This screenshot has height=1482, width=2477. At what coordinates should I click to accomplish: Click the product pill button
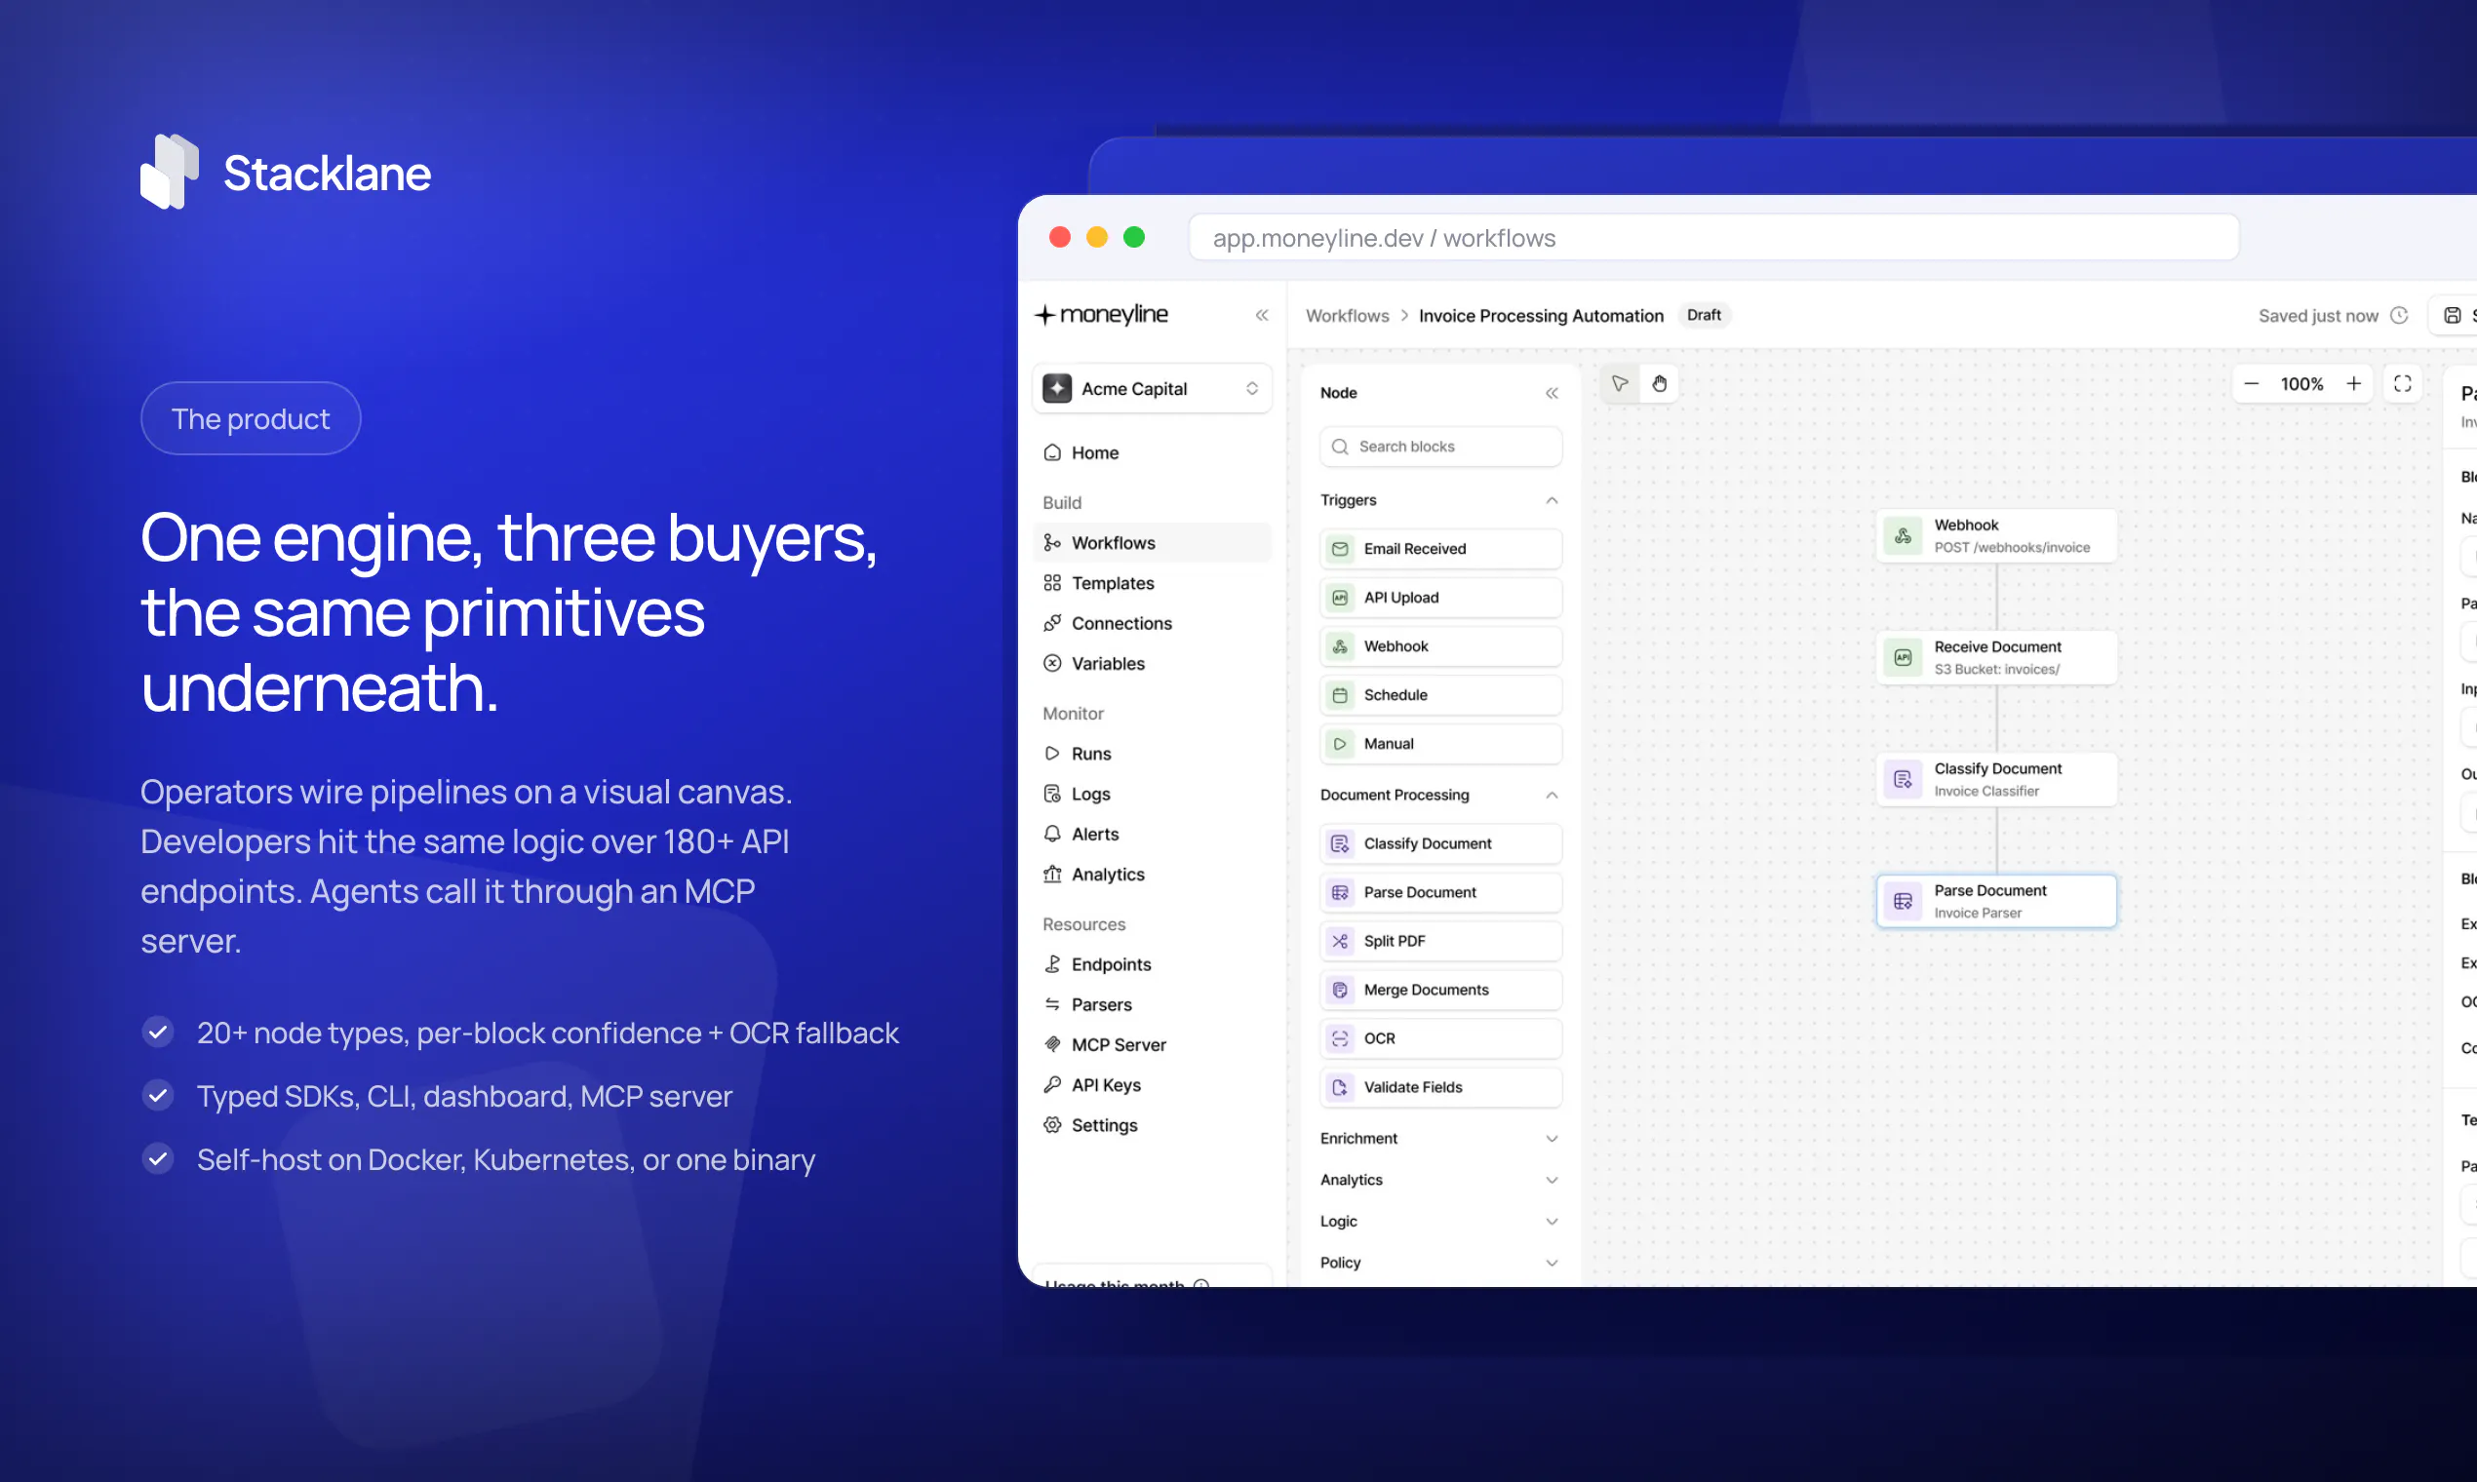251,418
